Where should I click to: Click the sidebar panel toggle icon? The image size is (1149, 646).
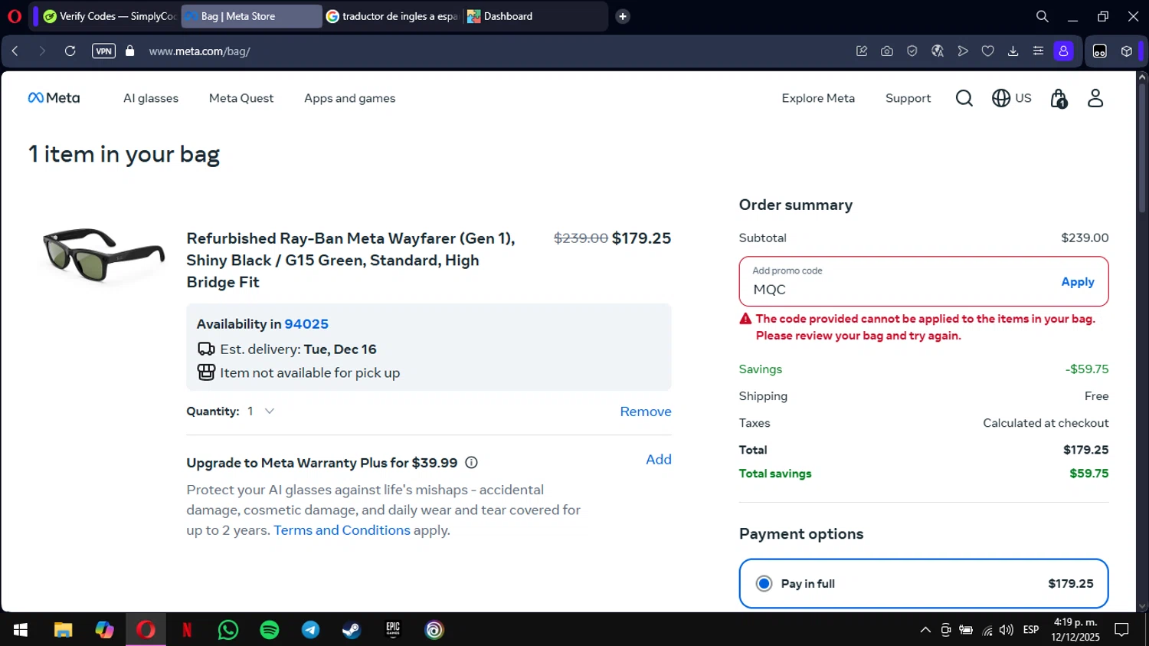(1100, 51)
